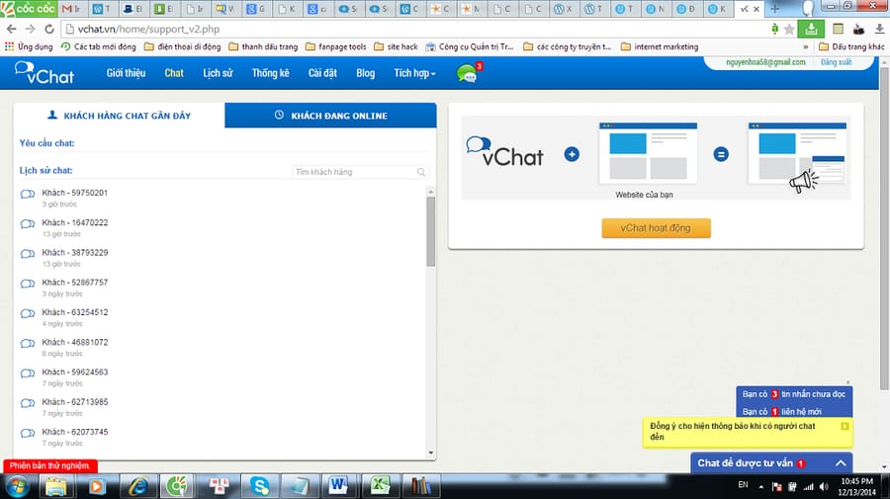Reload the page with the refresh icon
The height and width of the screenshot is (499, 890).
pyautogui.click(x=49, y=29)
